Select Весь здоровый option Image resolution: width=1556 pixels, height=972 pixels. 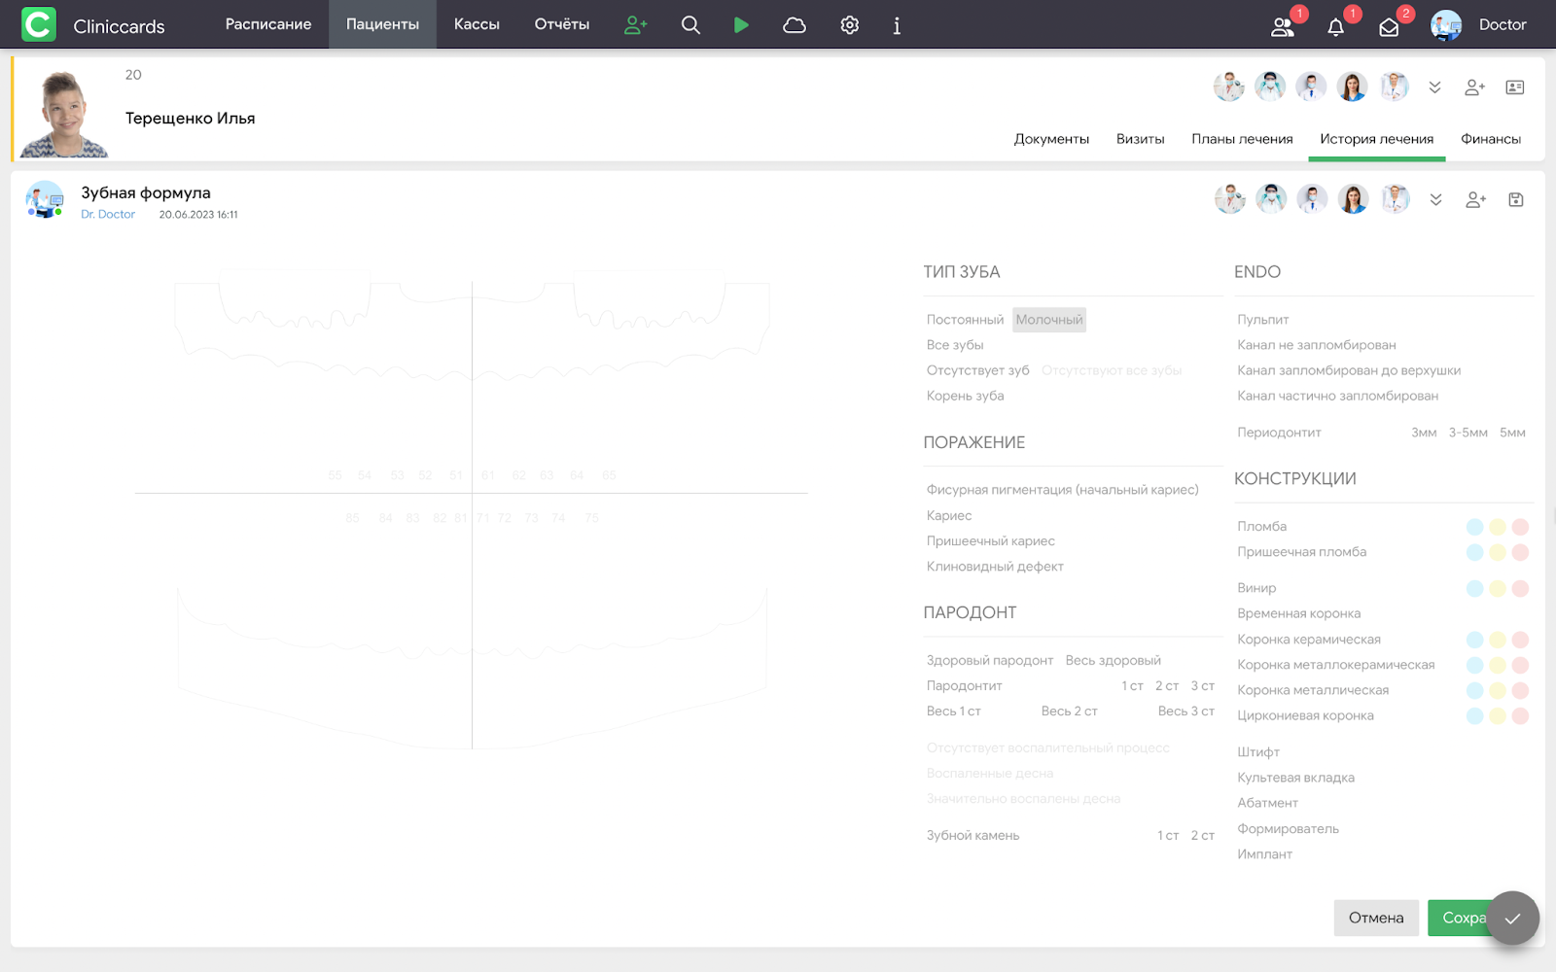pos(1113,660)
